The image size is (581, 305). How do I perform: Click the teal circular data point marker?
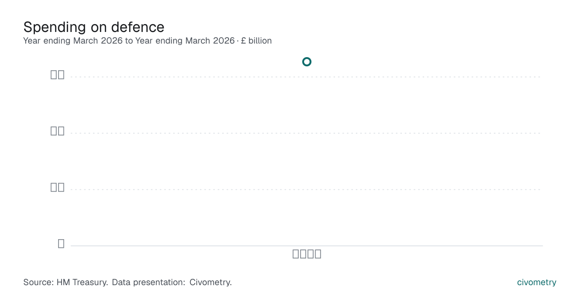[x=306, y=61]
